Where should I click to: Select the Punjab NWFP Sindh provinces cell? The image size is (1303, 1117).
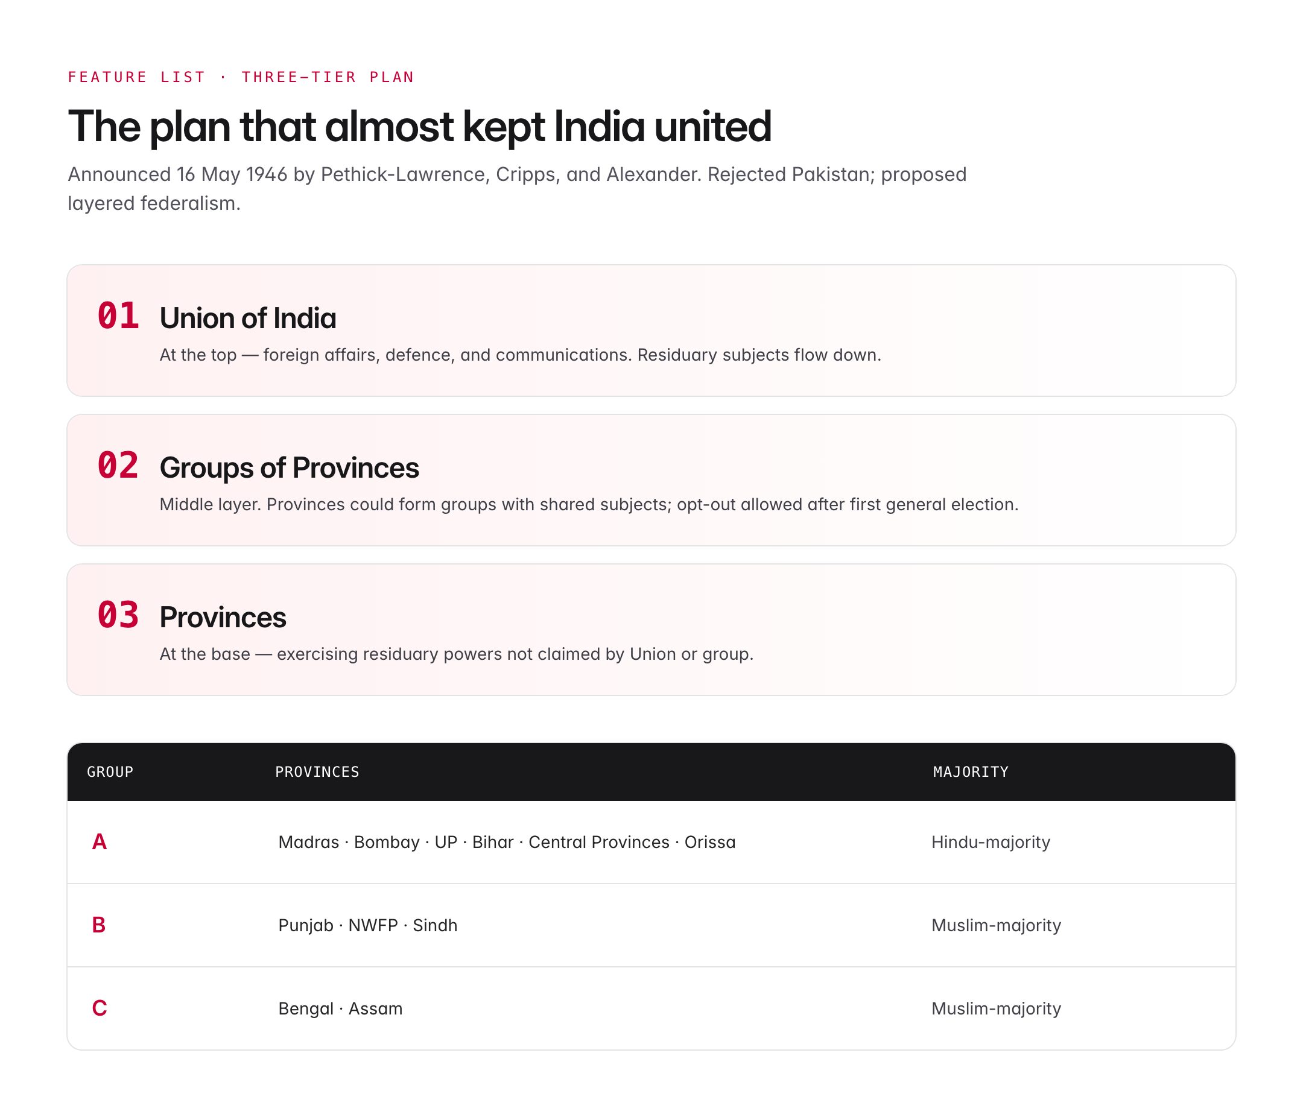coord(368,925)
